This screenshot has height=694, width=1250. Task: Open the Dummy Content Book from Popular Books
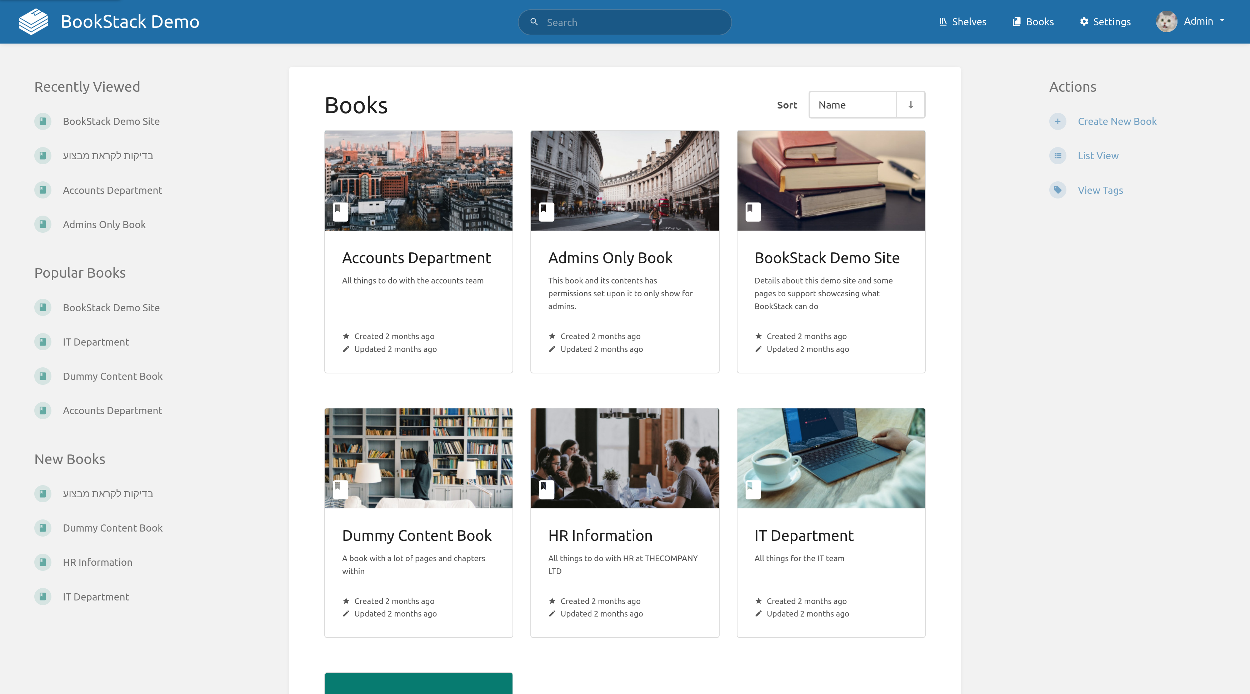[112, 376]
